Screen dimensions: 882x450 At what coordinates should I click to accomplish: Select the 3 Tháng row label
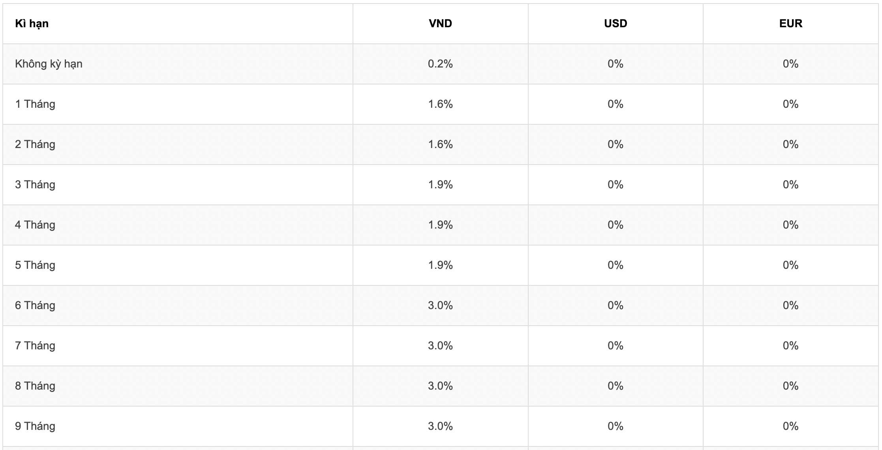coord(35,185)
